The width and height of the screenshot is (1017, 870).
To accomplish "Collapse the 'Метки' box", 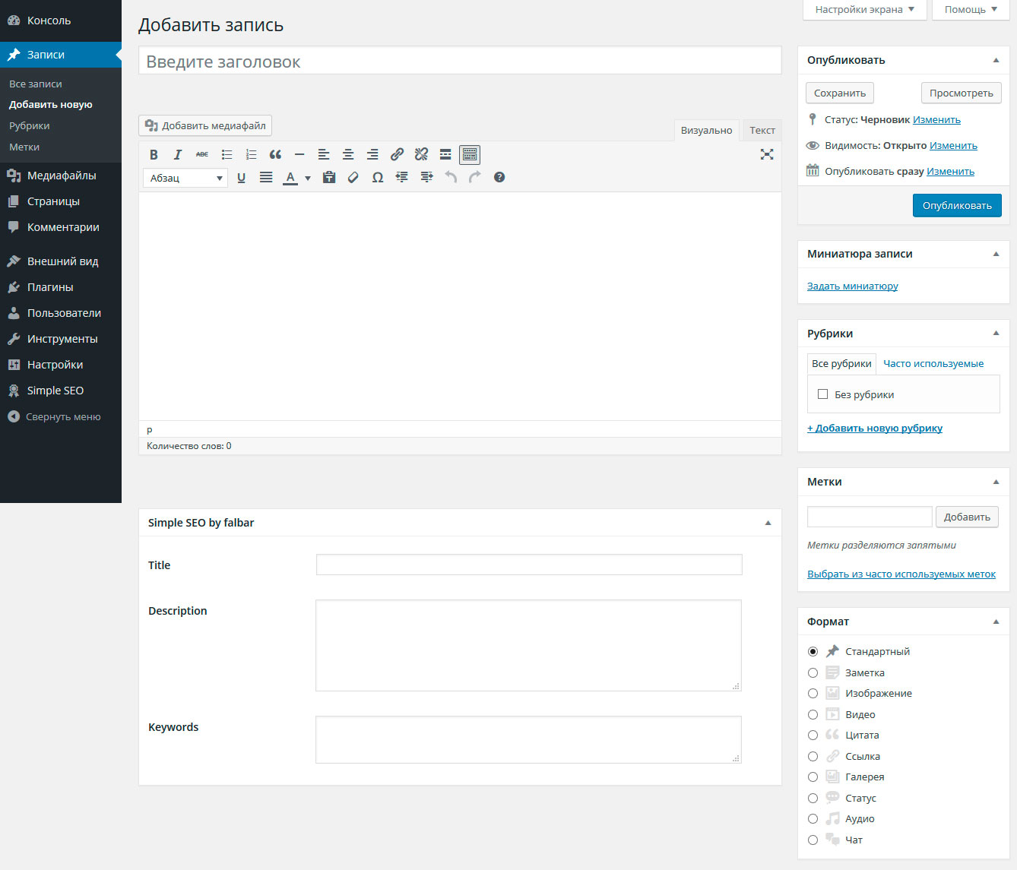I will pyautogui.click(x=996, y=482).
